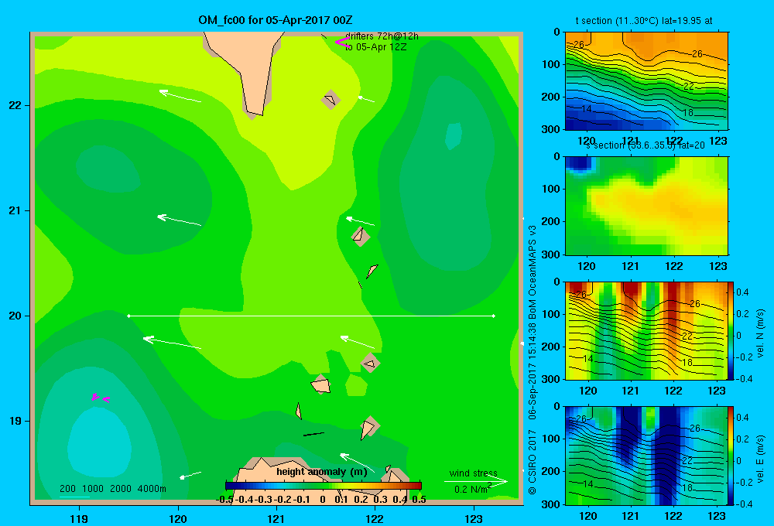The height and width of the screenshot is (526, 774).
Task: Click the '0.5' end tick of height anomaly scale
Action: [x=419, y=500]
